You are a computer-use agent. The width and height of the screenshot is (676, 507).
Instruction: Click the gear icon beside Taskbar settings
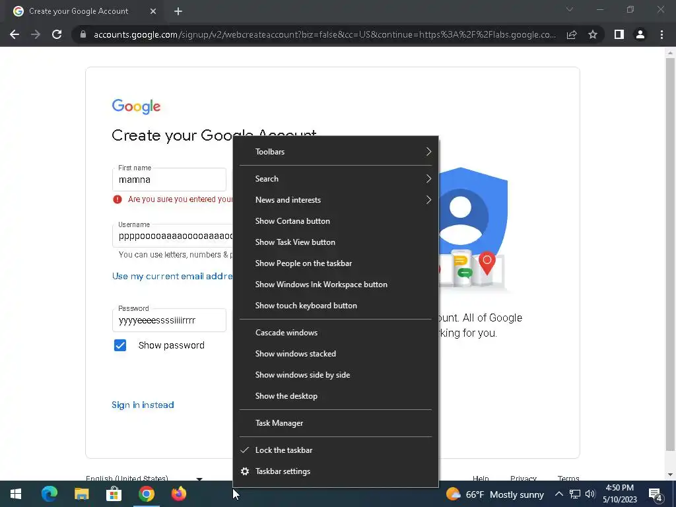[x=245, y=471]
